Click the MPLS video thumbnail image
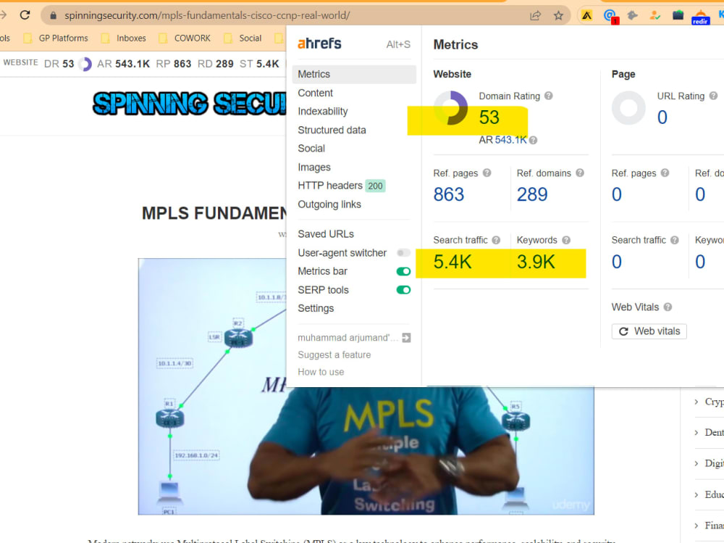 pyautogui.click(x=366, y=386)
